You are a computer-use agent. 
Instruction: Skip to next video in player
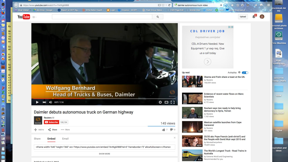(x=44, y=102)
